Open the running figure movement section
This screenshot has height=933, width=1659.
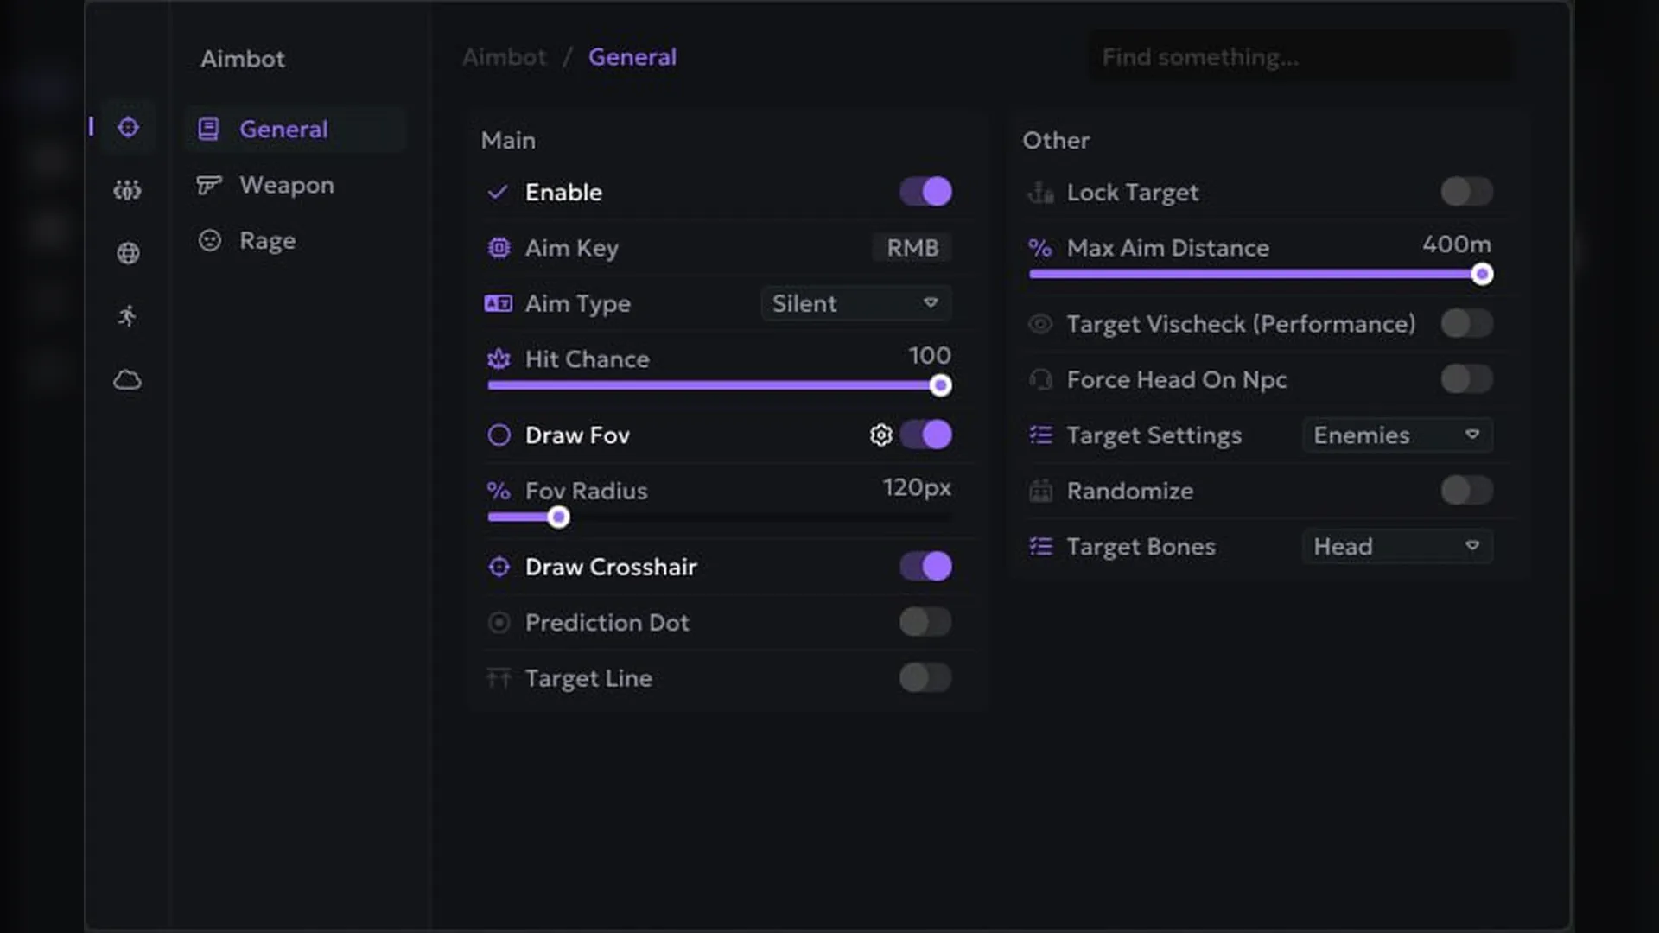tap(128, 316)
